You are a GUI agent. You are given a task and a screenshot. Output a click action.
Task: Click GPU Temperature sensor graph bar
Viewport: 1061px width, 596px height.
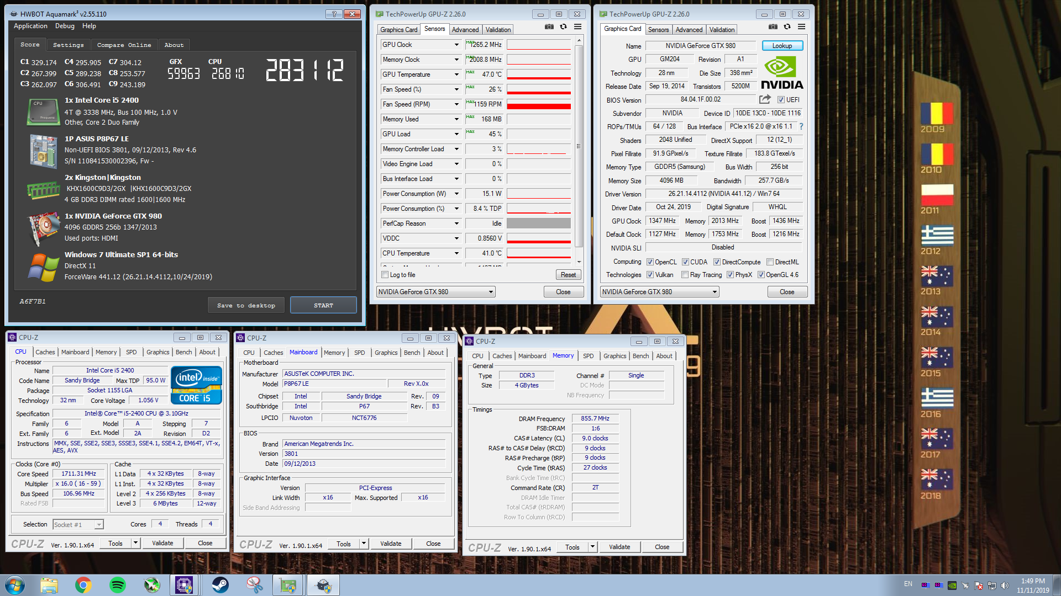tap(539, 74)
